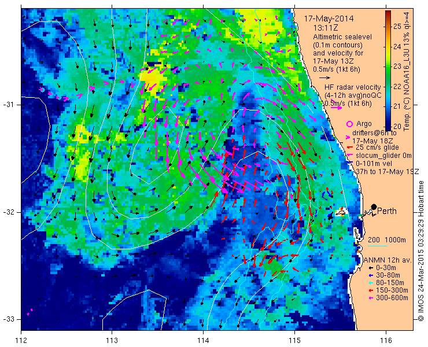Click the magenta Argo circle legend symbol

[x=349, y=124]
